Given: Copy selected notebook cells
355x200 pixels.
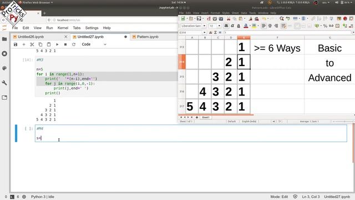Looking at the screenshot, I should pos(40,44).
